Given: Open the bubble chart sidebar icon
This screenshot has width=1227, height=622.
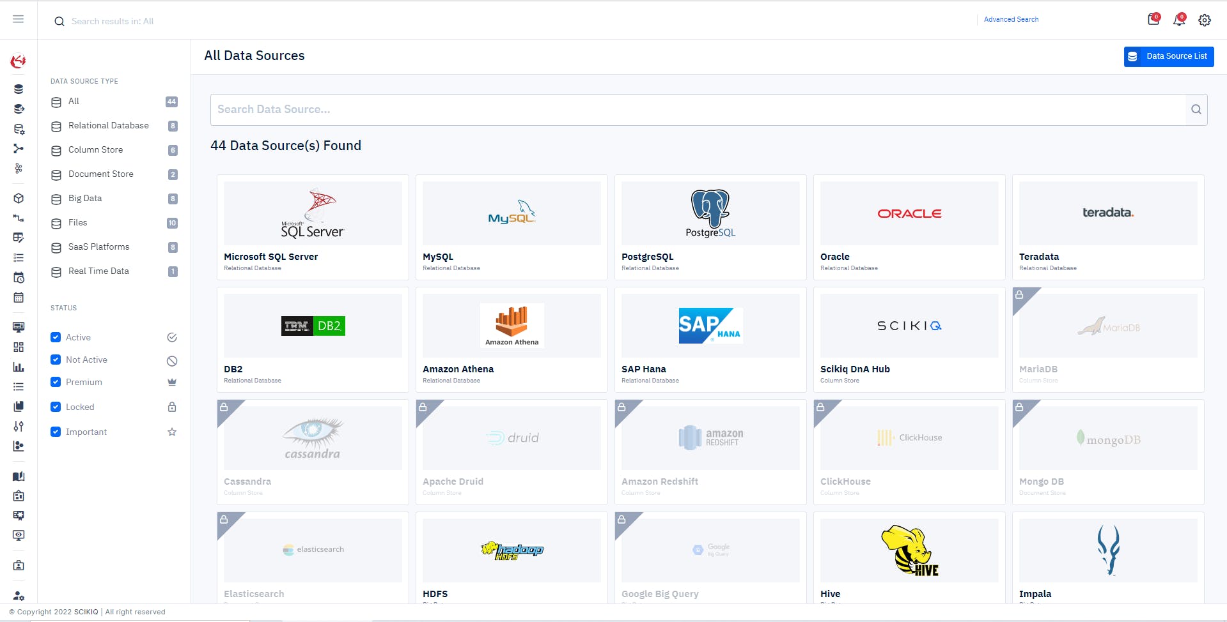Looking at the screenshot, I should point(19,446).
